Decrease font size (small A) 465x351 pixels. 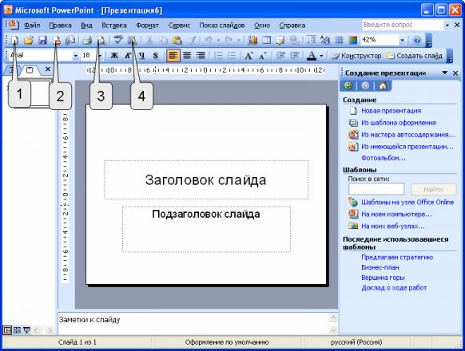pyautogui.click(x=263, y=55)
